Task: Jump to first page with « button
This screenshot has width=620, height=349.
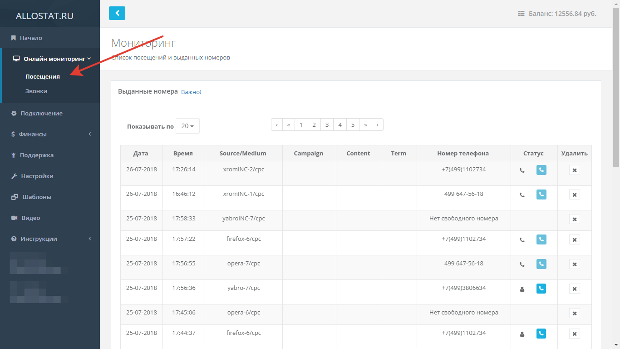Action: click(x=288, y=125)
